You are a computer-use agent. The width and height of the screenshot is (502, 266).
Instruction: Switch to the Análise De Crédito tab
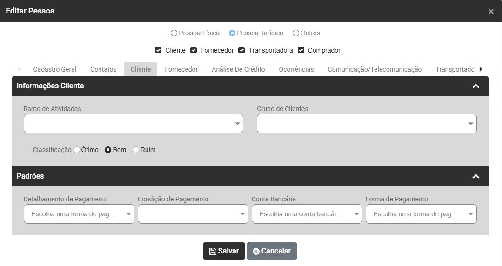coord(238,69)
